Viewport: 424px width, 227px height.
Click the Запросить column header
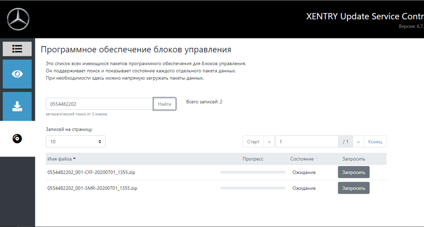point(354,159)
